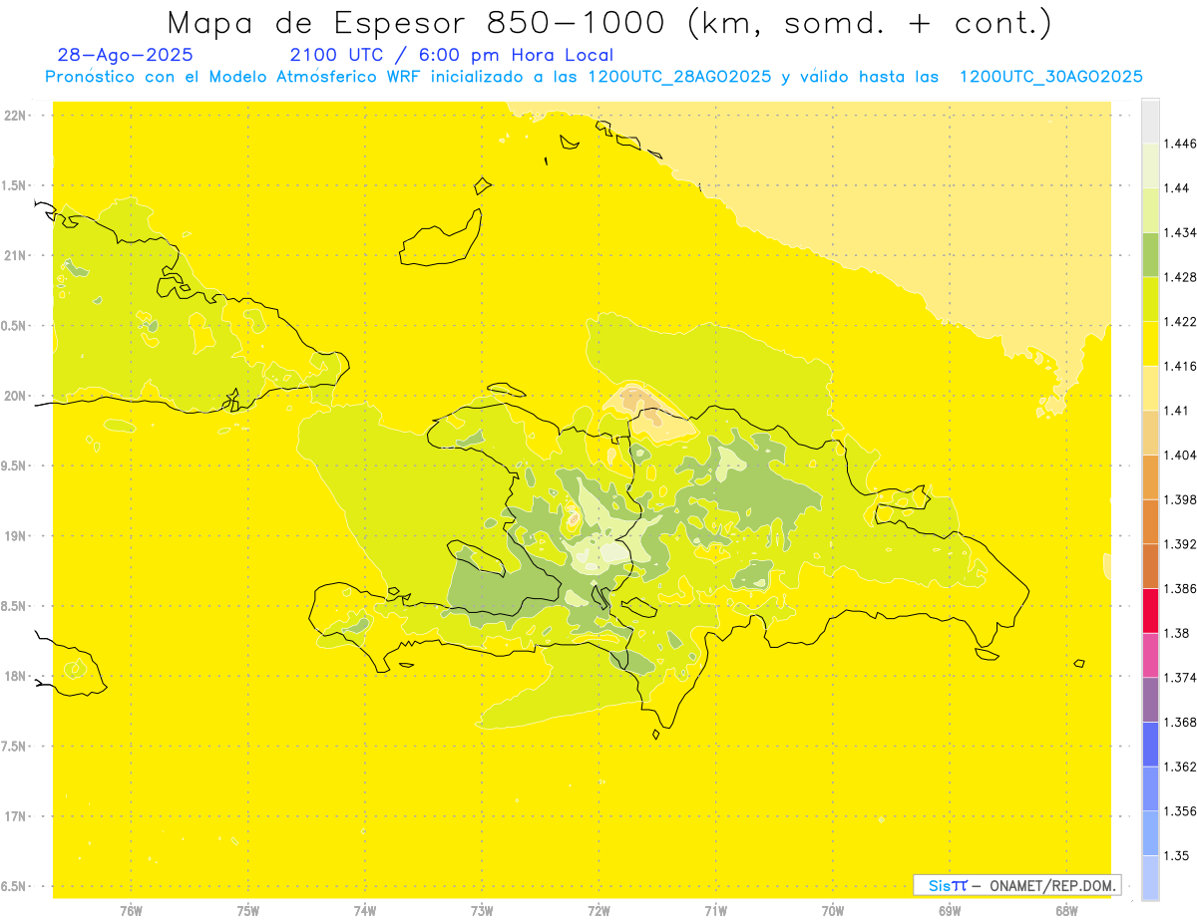Click the yellow-green 1.422–1.428 legend swatch
This screenshot has width=1197, height=924.
point(1150,299)
